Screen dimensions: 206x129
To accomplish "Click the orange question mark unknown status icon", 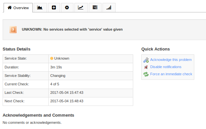I will [x=13, y=30].
